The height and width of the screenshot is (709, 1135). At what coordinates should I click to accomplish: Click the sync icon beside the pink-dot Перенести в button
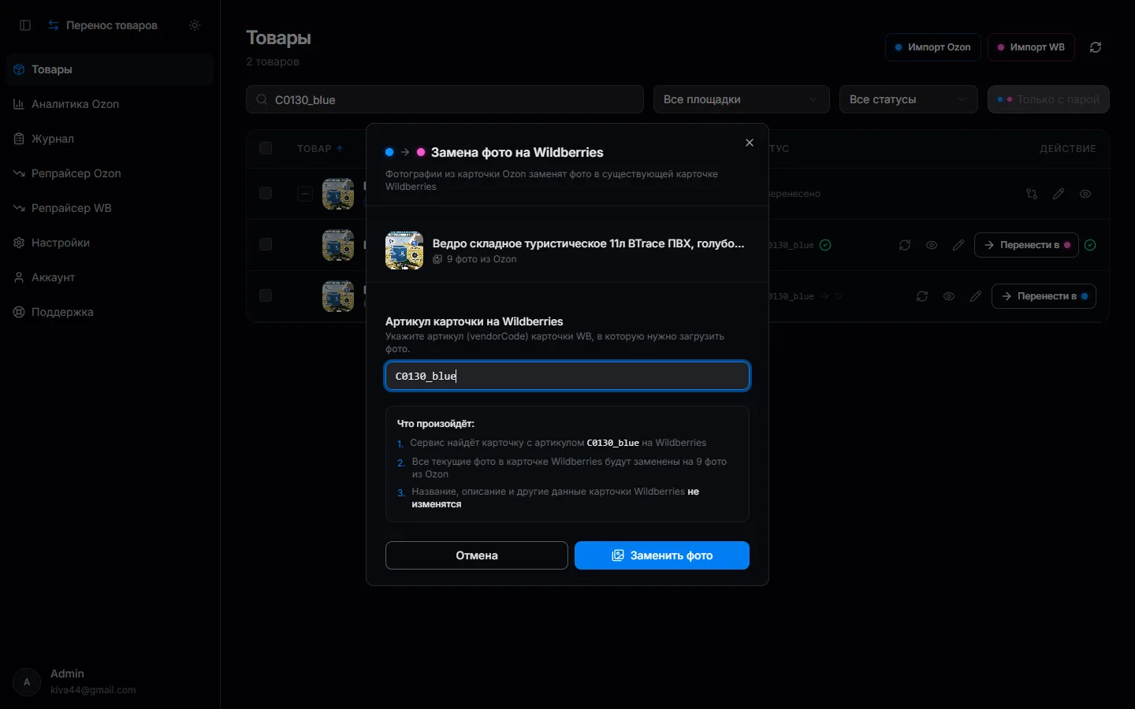click(905, 245)
